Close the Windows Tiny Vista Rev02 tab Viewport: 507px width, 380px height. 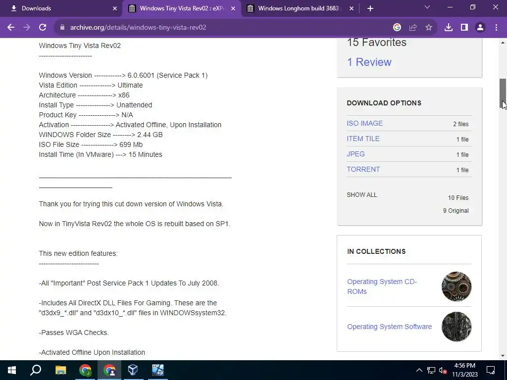point(233,8)
